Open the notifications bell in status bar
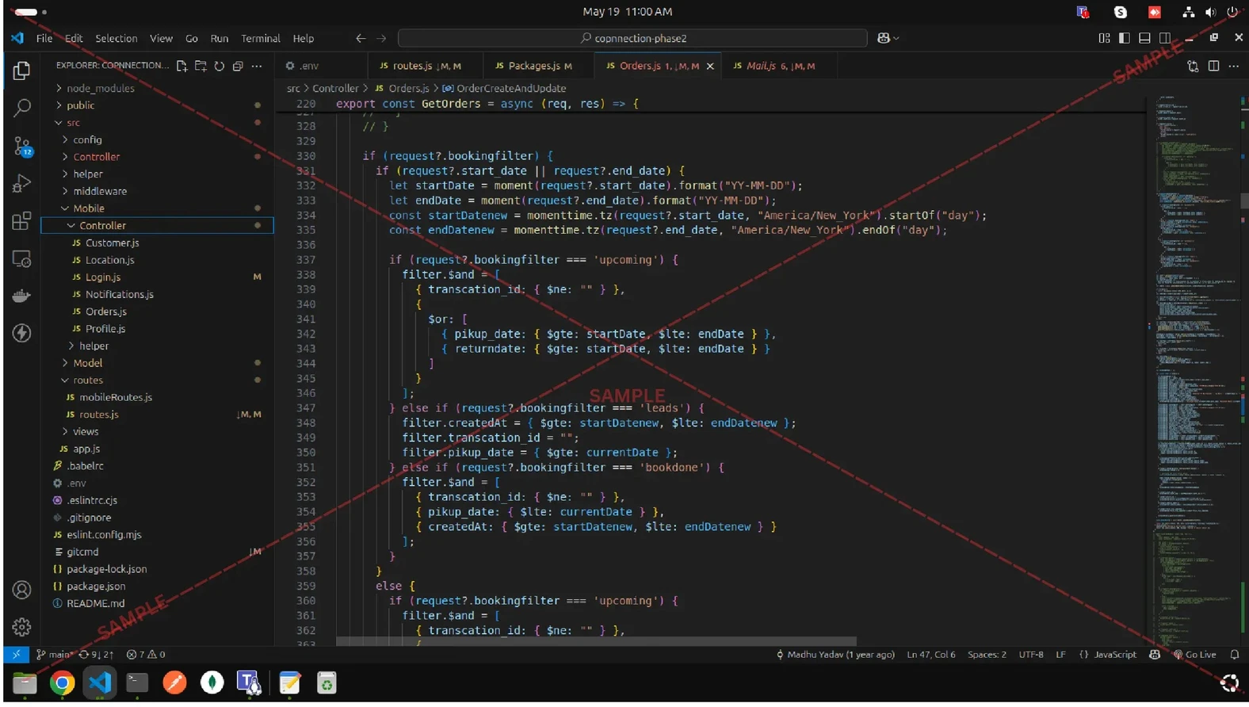The width and height of the screenshot is (1249, 707). pyautogui.click(x=1235, y=655)
